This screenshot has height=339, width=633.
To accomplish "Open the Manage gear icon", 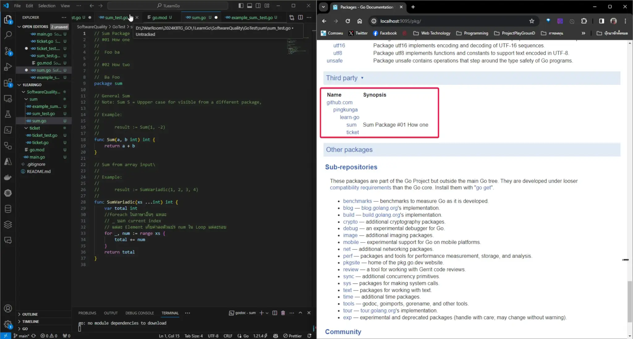I will pos(8,324).
